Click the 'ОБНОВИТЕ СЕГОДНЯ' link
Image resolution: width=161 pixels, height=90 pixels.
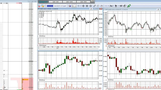60,6
